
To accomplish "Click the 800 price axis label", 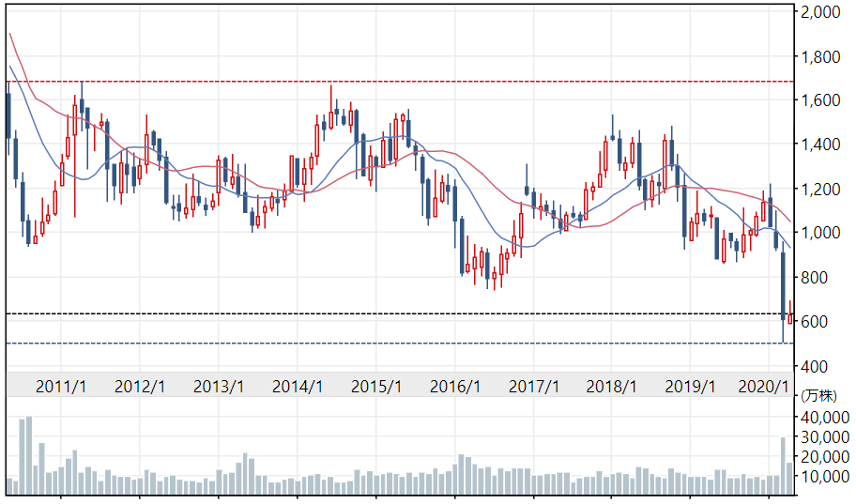I will [x=814, y=277].
